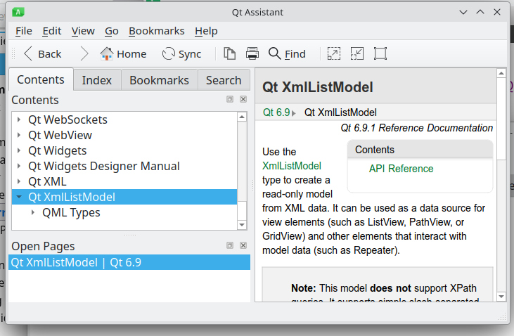Jump to API Reference section
Viewport: 514px width, 336px height.
click(401, 169)
